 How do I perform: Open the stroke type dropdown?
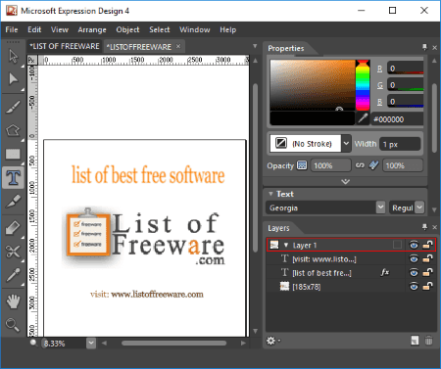tap(346, 144)
